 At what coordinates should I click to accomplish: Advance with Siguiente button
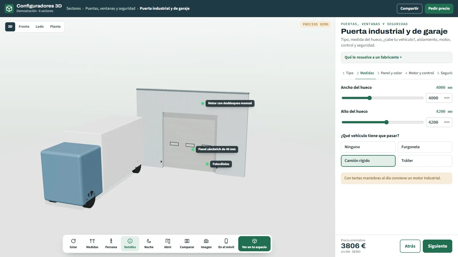pyautogui.click(x=437, y=246)
